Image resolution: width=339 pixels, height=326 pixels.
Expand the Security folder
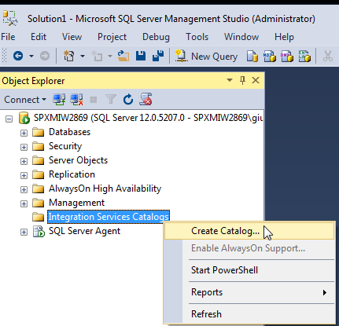tap(24, 147)
